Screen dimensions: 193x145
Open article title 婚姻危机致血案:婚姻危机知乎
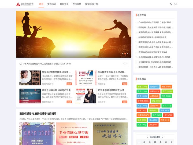(x=56, y=90)
